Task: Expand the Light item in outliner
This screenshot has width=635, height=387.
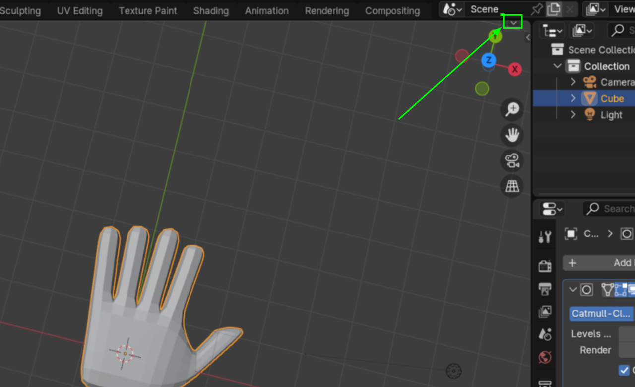Action: coord(573,115)
